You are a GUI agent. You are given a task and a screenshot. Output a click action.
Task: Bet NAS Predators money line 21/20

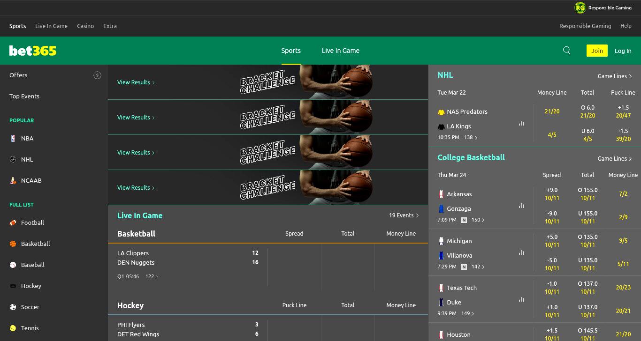point(552,111)
